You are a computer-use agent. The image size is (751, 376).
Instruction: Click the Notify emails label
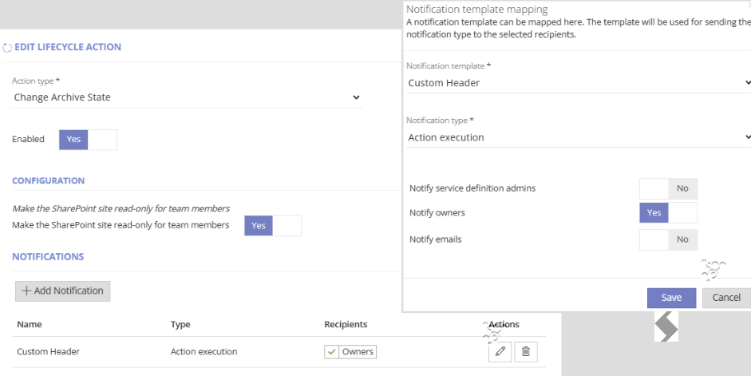436,239
